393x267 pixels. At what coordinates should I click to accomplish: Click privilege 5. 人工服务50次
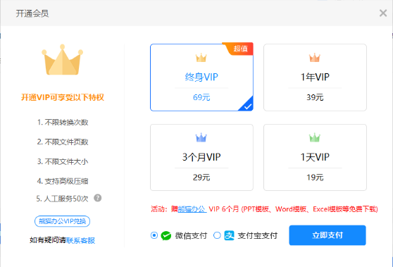(x=62, y=199)
